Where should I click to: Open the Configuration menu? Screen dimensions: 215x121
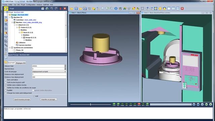coord(31,5)
